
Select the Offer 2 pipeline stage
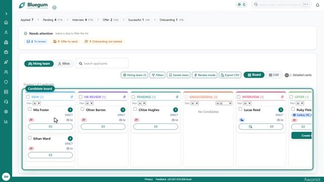tap(110, 20)
